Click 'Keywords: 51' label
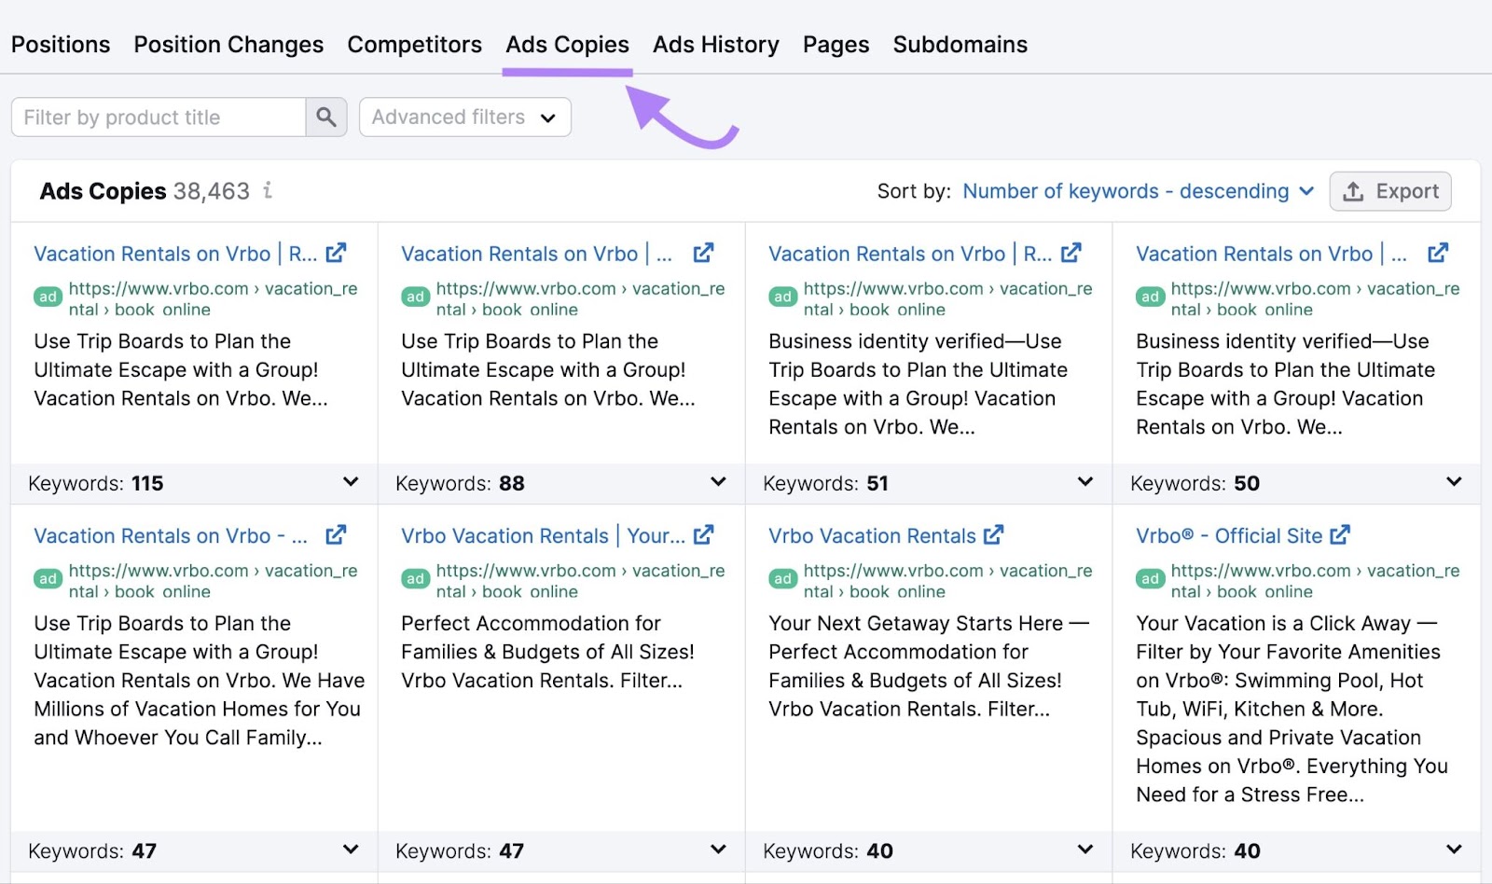The width and height of the screenshot is (1492, 884). (x=825, y=483)
